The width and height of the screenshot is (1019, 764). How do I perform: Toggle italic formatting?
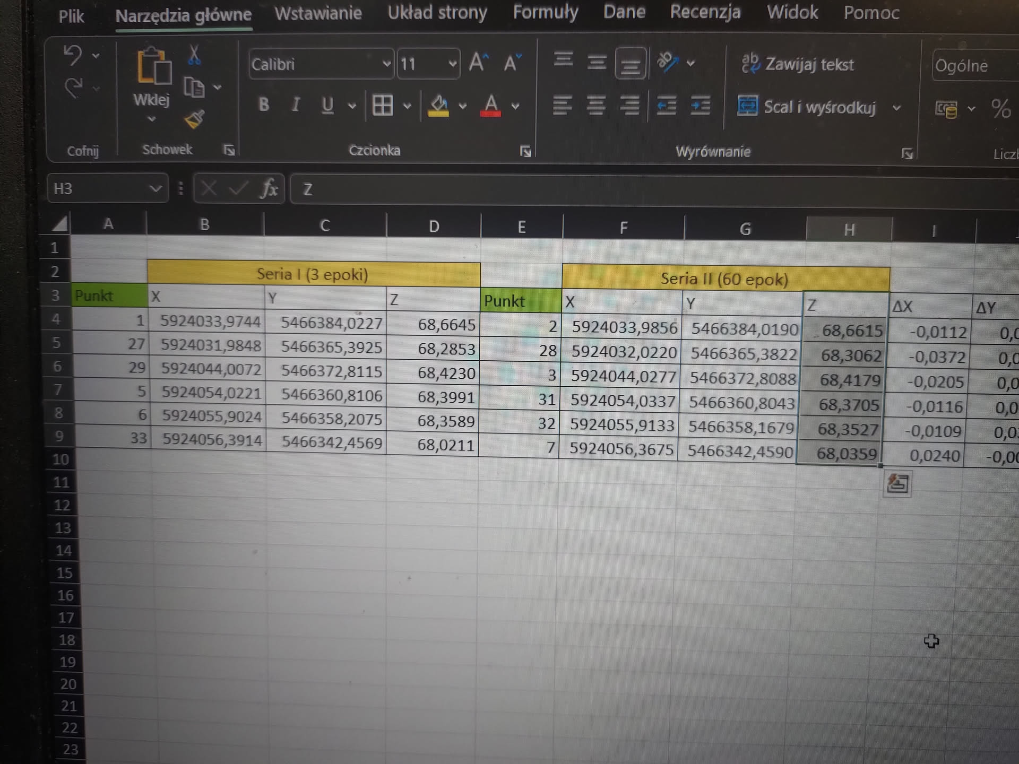pyautogui.click(x=296, y=105)
